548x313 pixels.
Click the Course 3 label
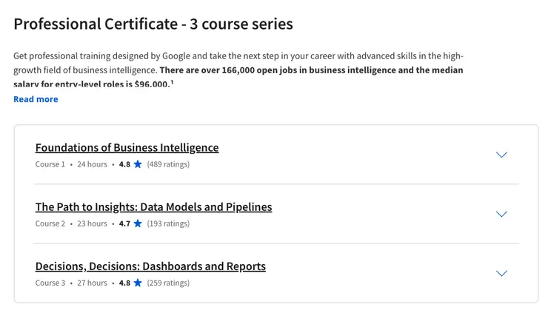point(50,283)
